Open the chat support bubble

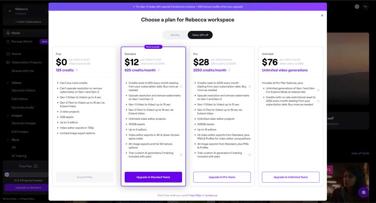tap(363, 192)
